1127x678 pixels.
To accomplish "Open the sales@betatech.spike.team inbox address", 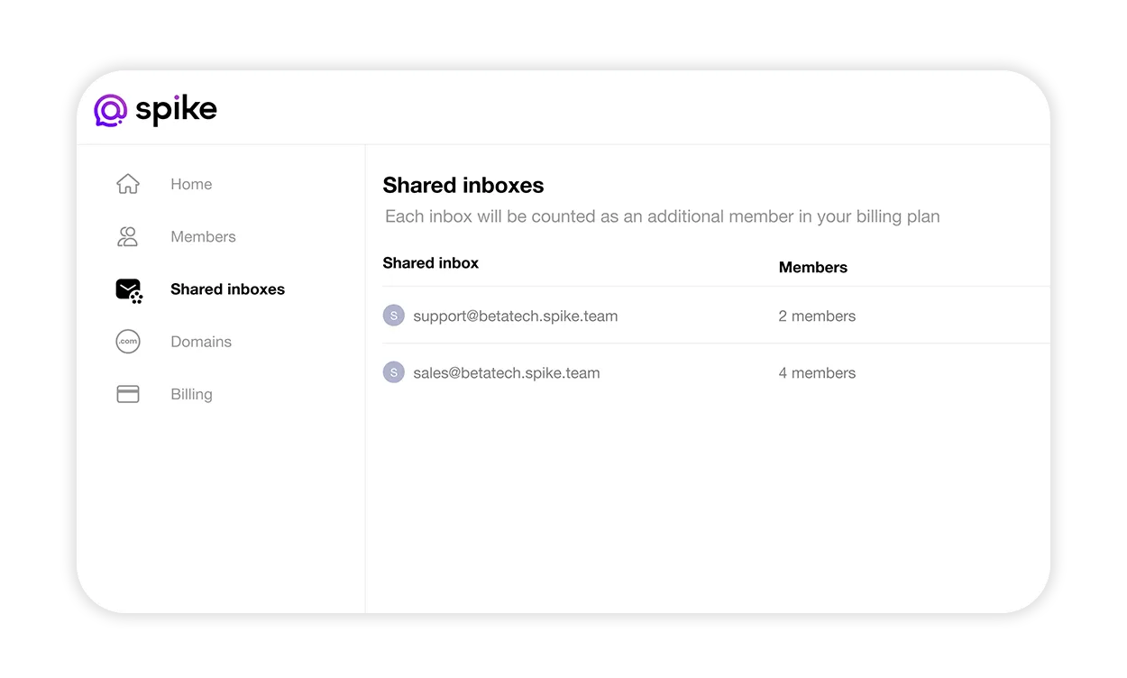I will (x=506, y=372).
